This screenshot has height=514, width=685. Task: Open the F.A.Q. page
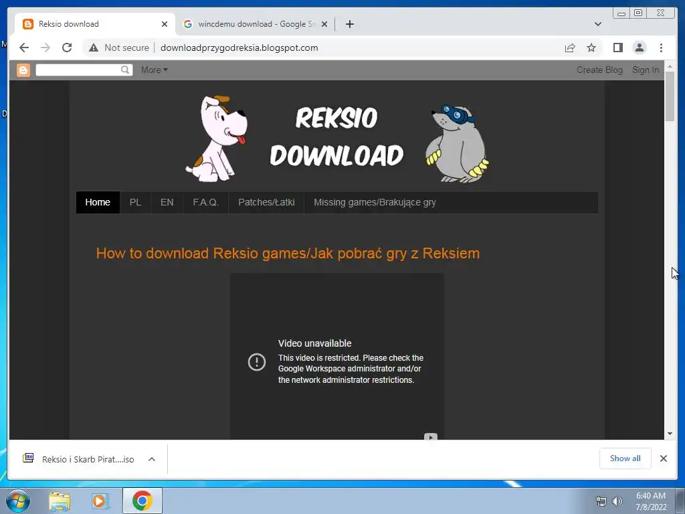click(206, 202)
